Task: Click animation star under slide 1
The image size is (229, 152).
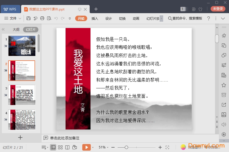Action: pos(5,46)
